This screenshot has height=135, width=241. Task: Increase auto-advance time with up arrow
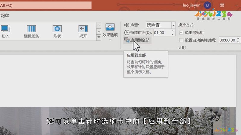tap(238, 39)
